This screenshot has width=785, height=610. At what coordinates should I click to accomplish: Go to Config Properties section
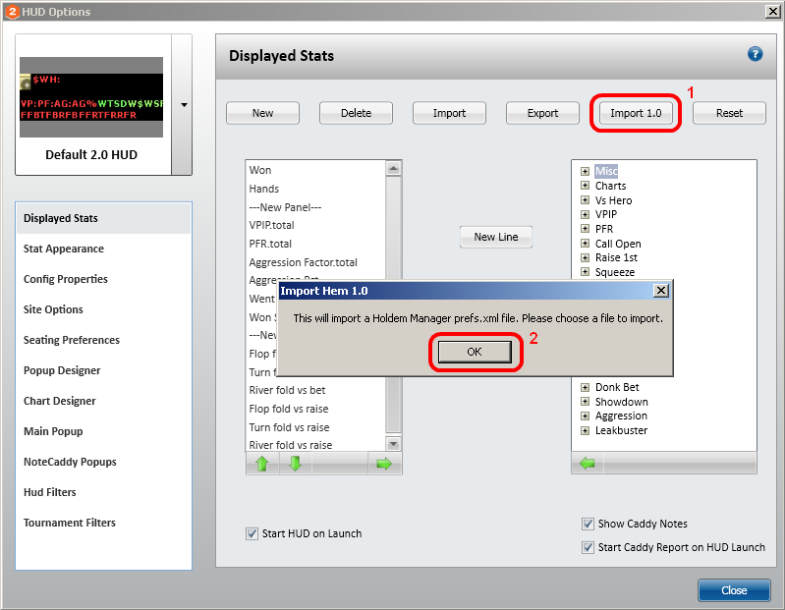(x=103, y=279)
